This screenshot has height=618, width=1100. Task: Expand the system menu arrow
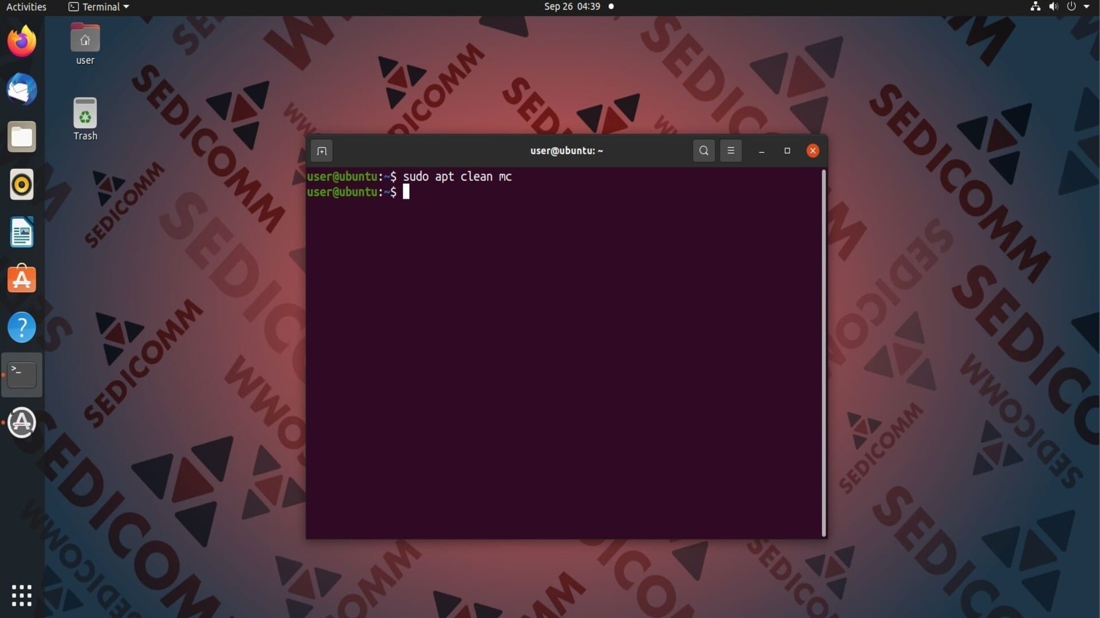[1086, 7]
